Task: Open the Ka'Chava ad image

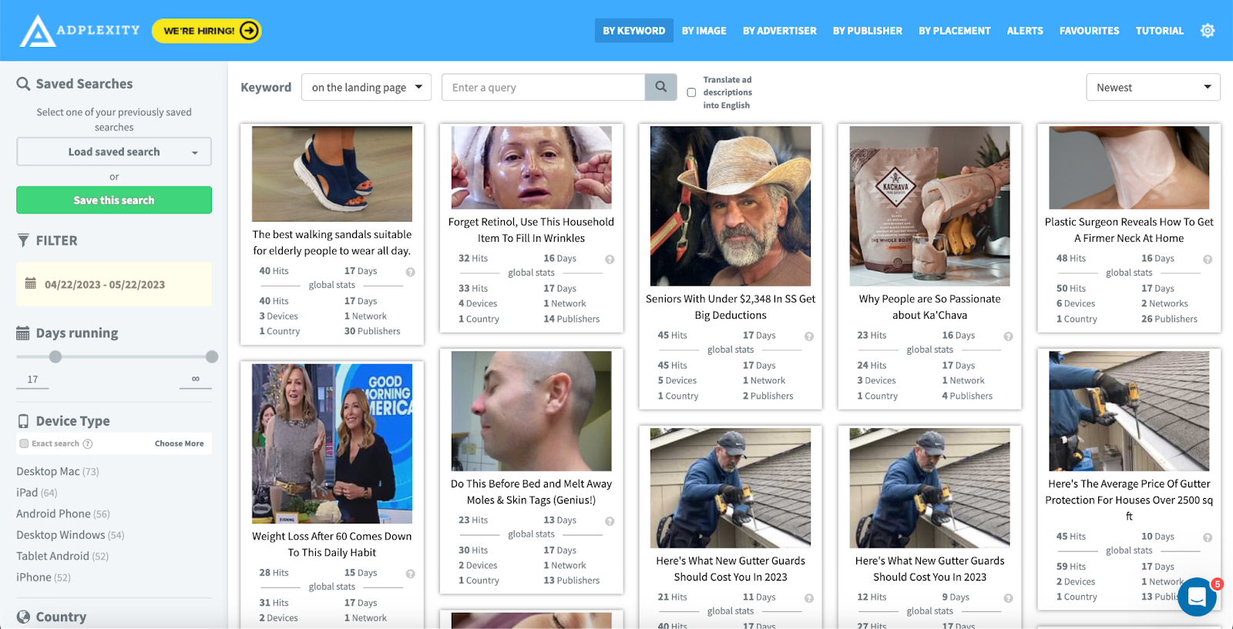Action: 929,206
